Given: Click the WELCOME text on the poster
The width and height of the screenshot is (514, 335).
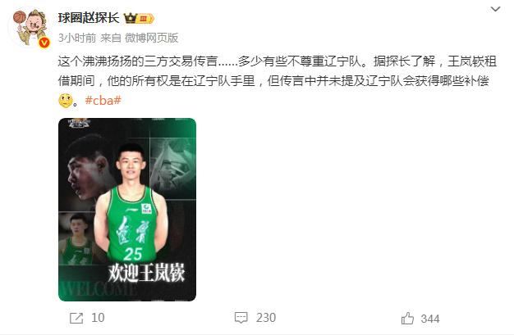Looking at the screenshot, I should tap(99, 288).
